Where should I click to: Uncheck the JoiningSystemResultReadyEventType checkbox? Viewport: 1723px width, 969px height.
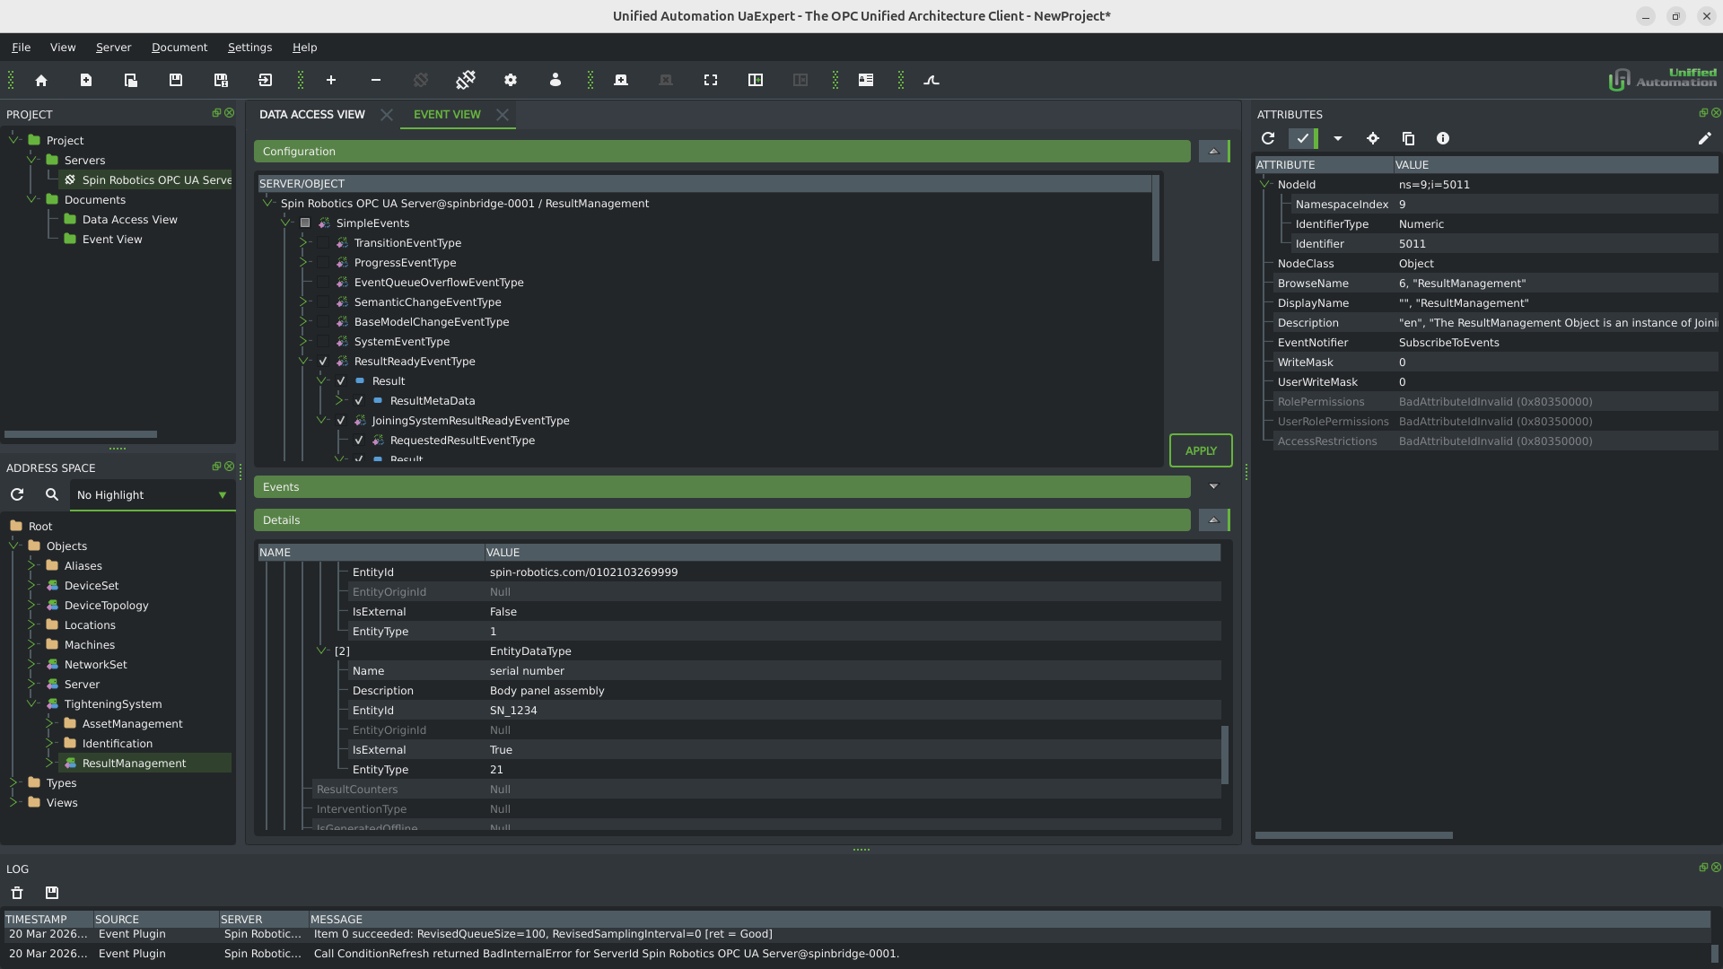(x=341, y=421)
